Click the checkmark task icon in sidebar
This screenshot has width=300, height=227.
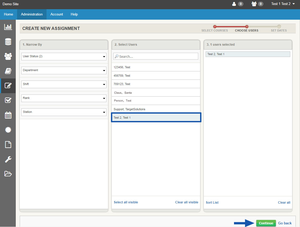pyautogui.click(x=8, y=100)
